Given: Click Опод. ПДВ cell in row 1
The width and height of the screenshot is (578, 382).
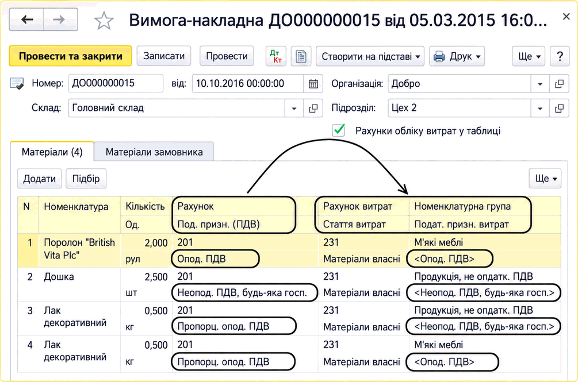Looking at the screenshot, I should coord(215,258).
